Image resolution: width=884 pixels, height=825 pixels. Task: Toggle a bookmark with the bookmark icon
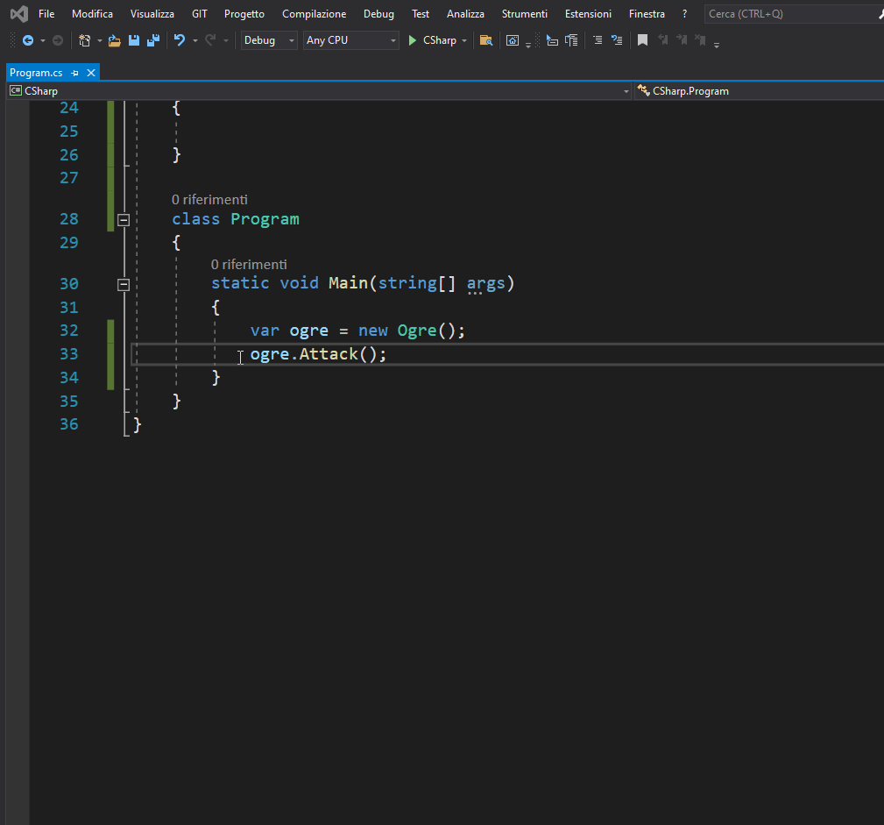[642, 40]
